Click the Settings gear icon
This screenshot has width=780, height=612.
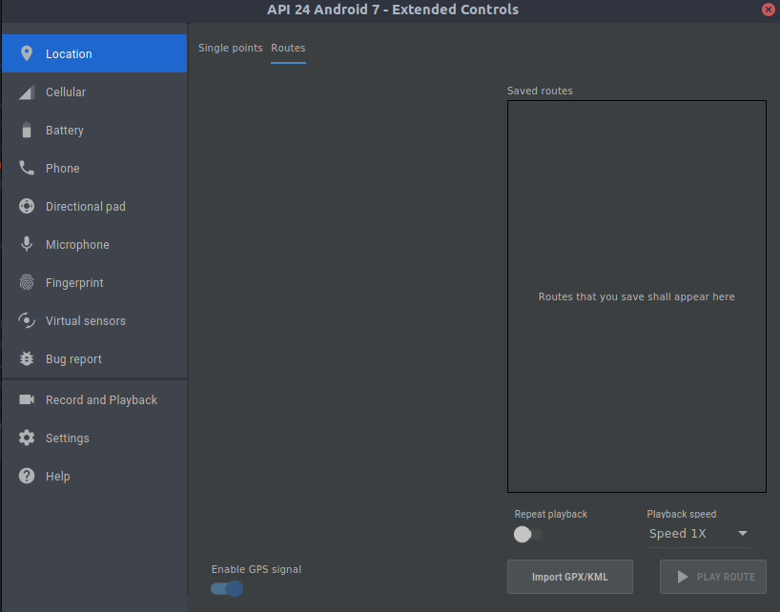tap(27, 439)
